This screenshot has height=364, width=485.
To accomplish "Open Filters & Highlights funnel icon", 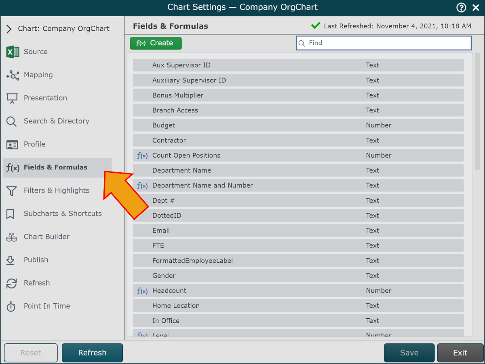I will click(x=12, y=191).
